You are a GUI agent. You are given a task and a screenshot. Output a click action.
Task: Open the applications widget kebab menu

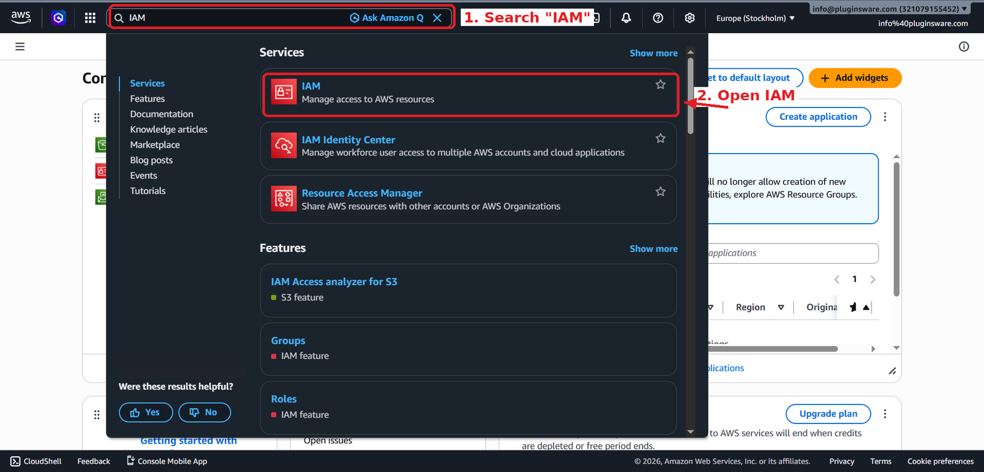[885, 117]
